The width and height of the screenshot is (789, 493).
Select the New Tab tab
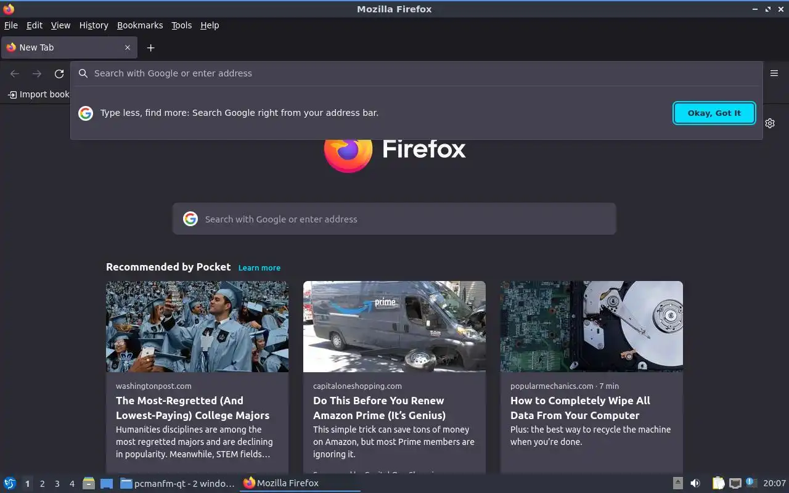69,47
